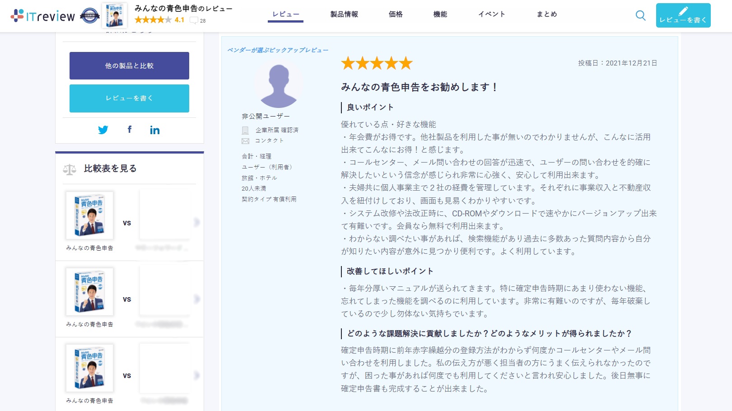This screenshot has height=411, width=732.
Task: Click the building icon for 企業所属 確認済
Action: tap(245, 131)
